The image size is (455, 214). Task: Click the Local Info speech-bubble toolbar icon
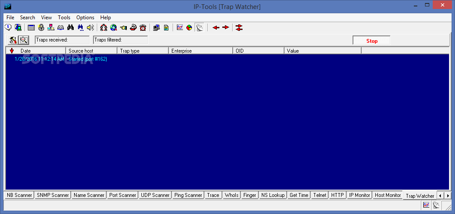click(x=9, y=27)
